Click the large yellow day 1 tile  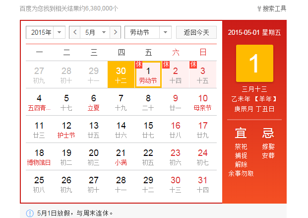(254, 63)
